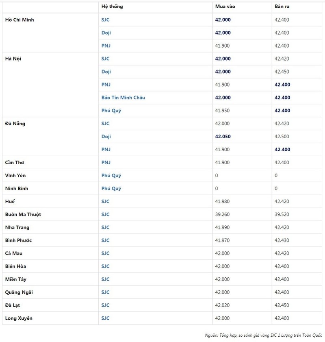
Task: Click the 42.050 buy price for Đà Nẵng Doji
Action: click(x=223, y=137)
